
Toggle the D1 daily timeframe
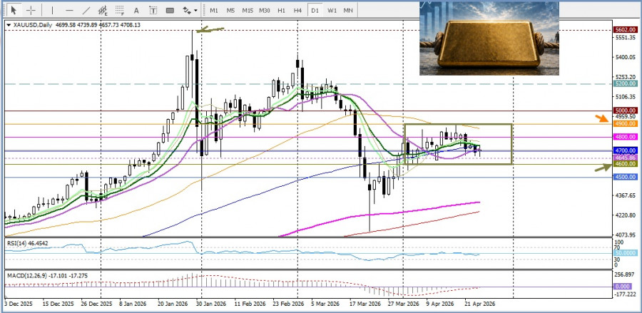[x=315, y=11]
